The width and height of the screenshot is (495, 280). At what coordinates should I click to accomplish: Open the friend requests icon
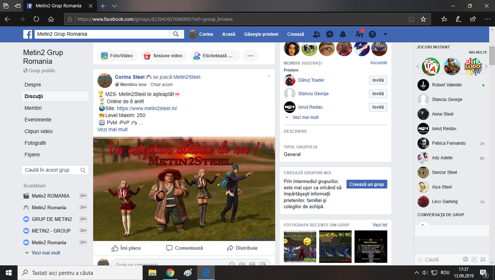[x=317, y=34]
